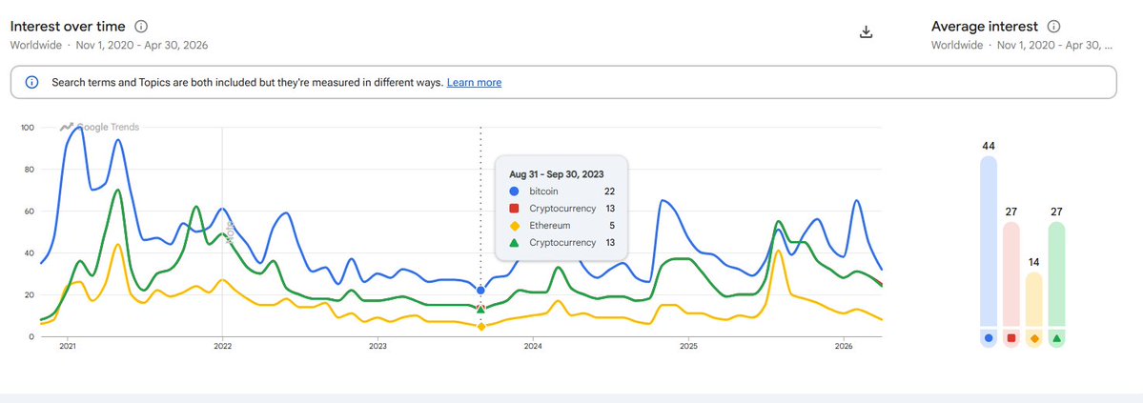Viewport: 1143px width, 403px height.
Task: Click the 2026 label on the x-axis
Action: 844,346
